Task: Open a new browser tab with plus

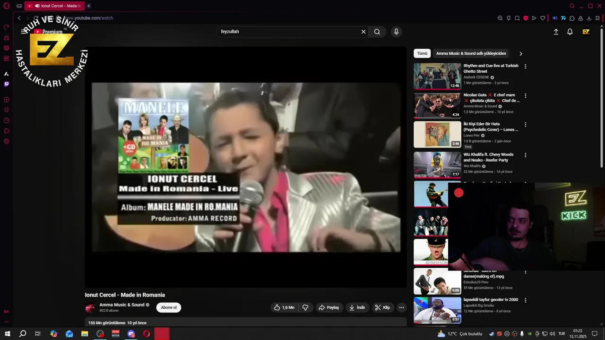Action: click(x=88, y=6)
